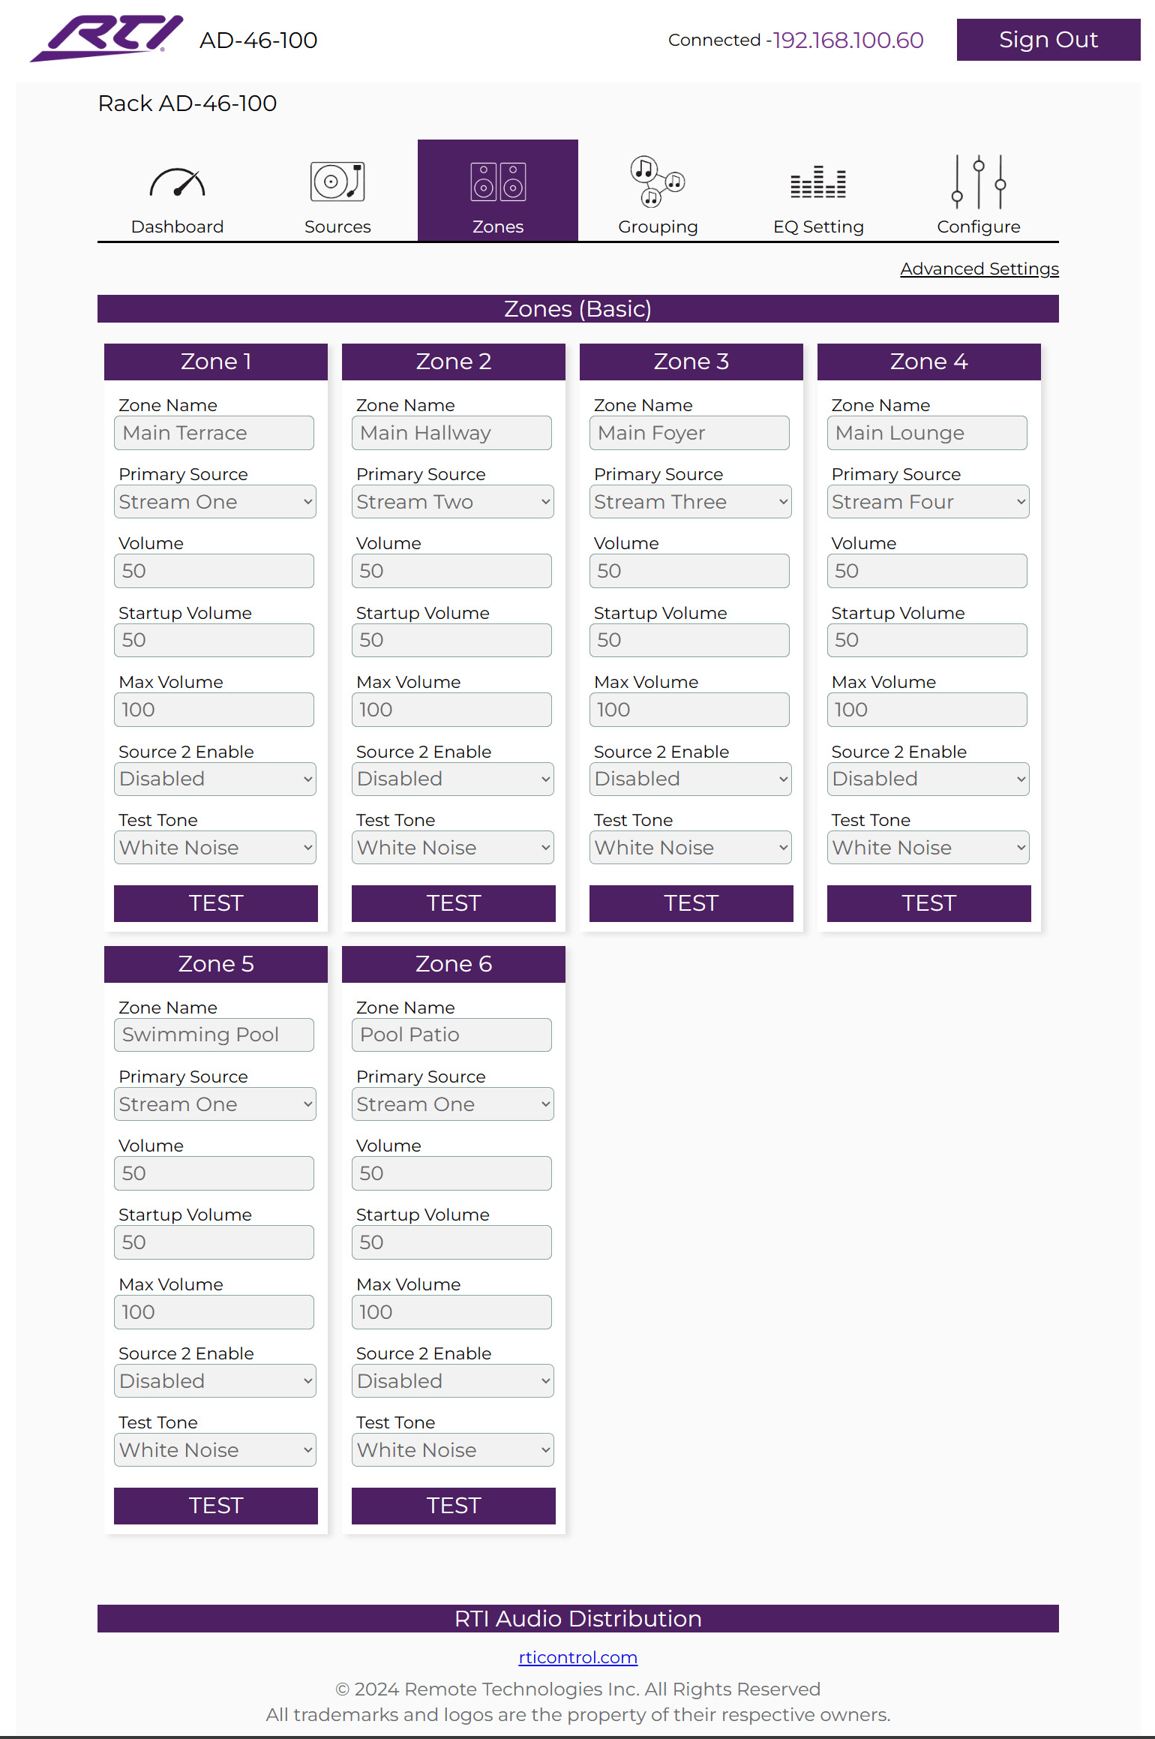Click the RTI logo
Image resolution: width=1155 pixels, height=1739 pixels.
click(x=106, y=38)
